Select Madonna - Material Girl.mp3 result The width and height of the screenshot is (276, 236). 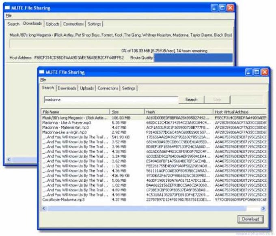(x=154, y=127)
